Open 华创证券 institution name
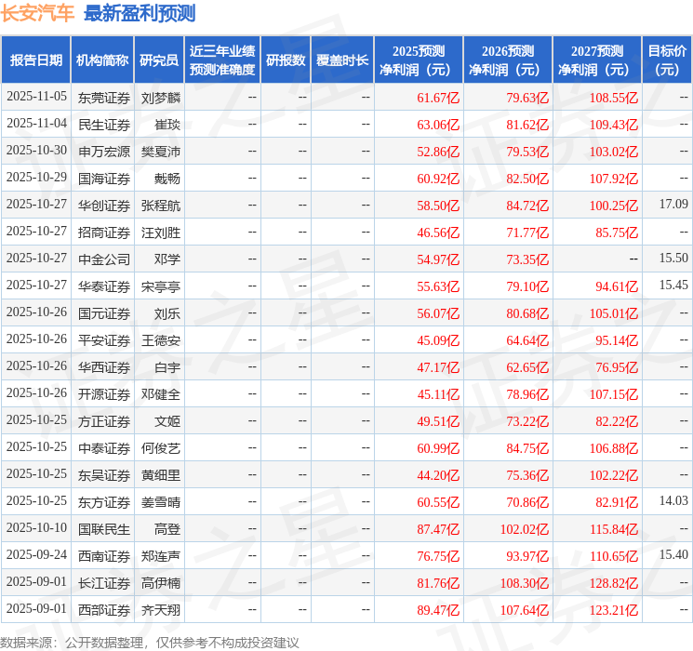 [x=104, y=206]
